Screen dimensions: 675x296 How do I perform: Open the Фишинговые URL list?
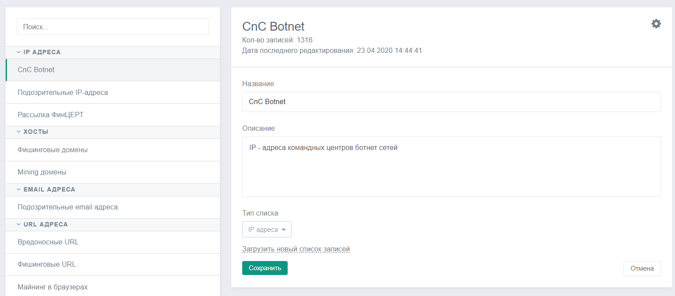click(x=113, y=265)
